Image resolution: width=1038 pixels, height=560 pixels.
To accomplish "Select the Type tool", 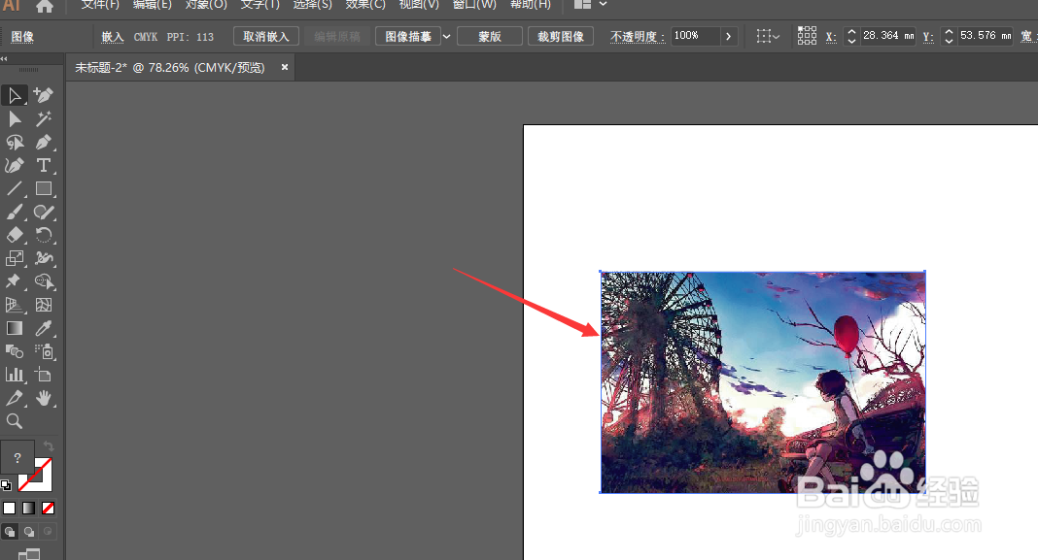I will (x=44, y=165).
